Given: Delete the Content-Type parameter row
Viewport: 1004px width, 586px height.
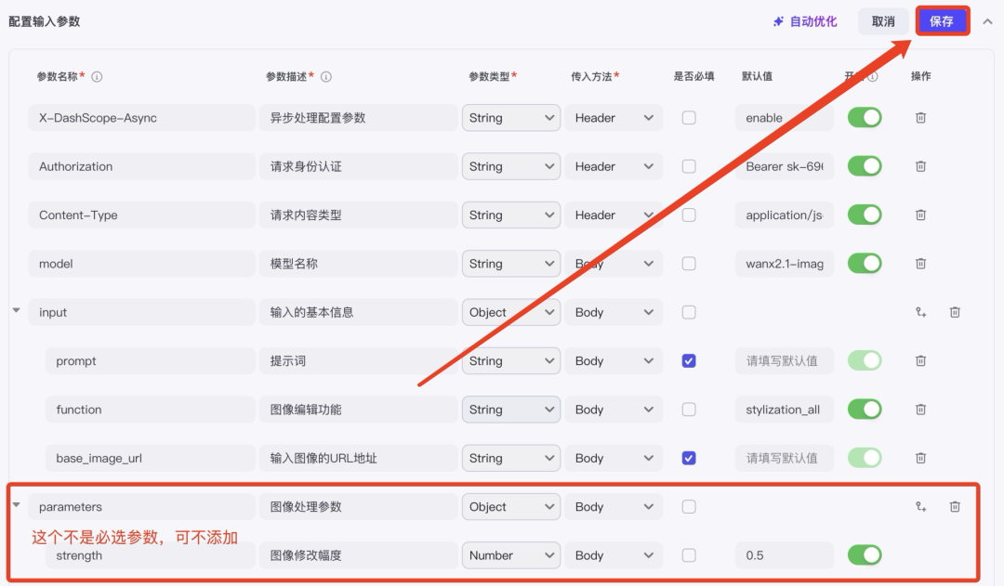Looking at the screenshot, I should click(x=920, y=215).
